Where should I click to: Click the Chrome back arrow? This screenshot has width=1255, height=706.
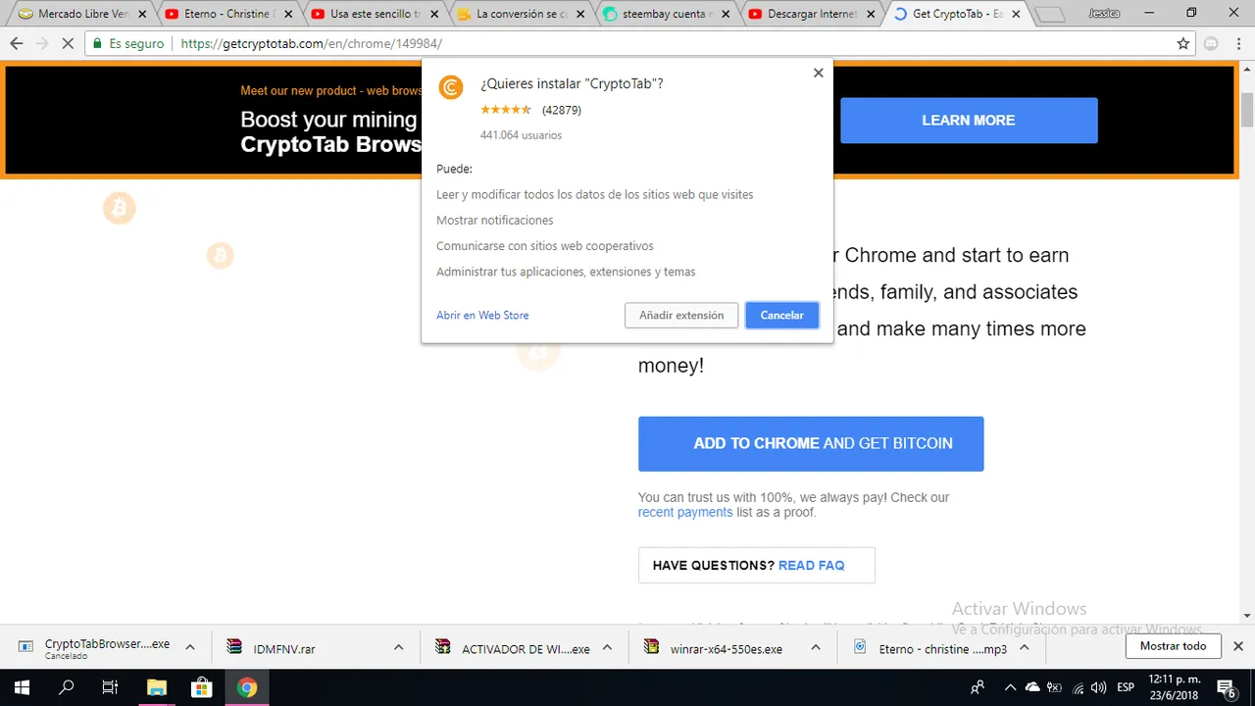click(16, 43)
